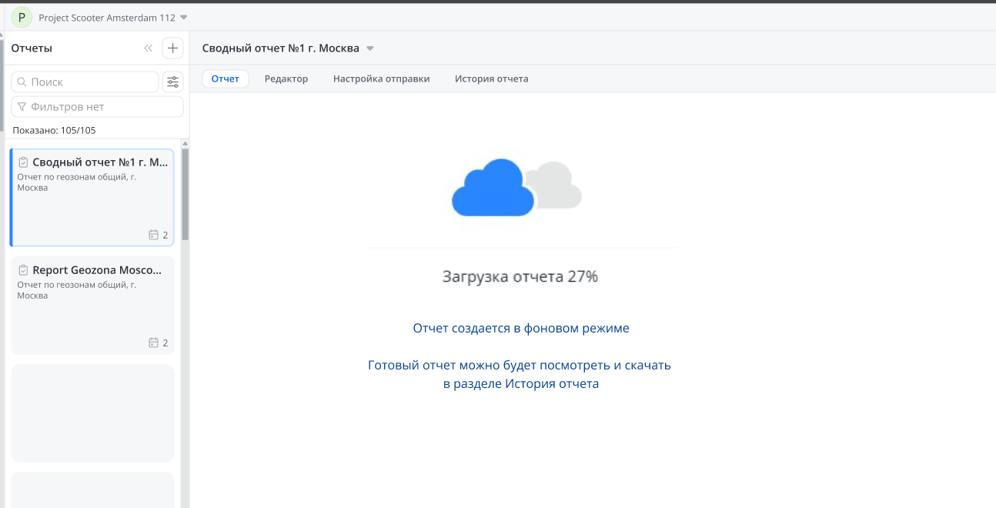
Task: Click calendar icon on Report Geozona card
Action: (154, 343)
